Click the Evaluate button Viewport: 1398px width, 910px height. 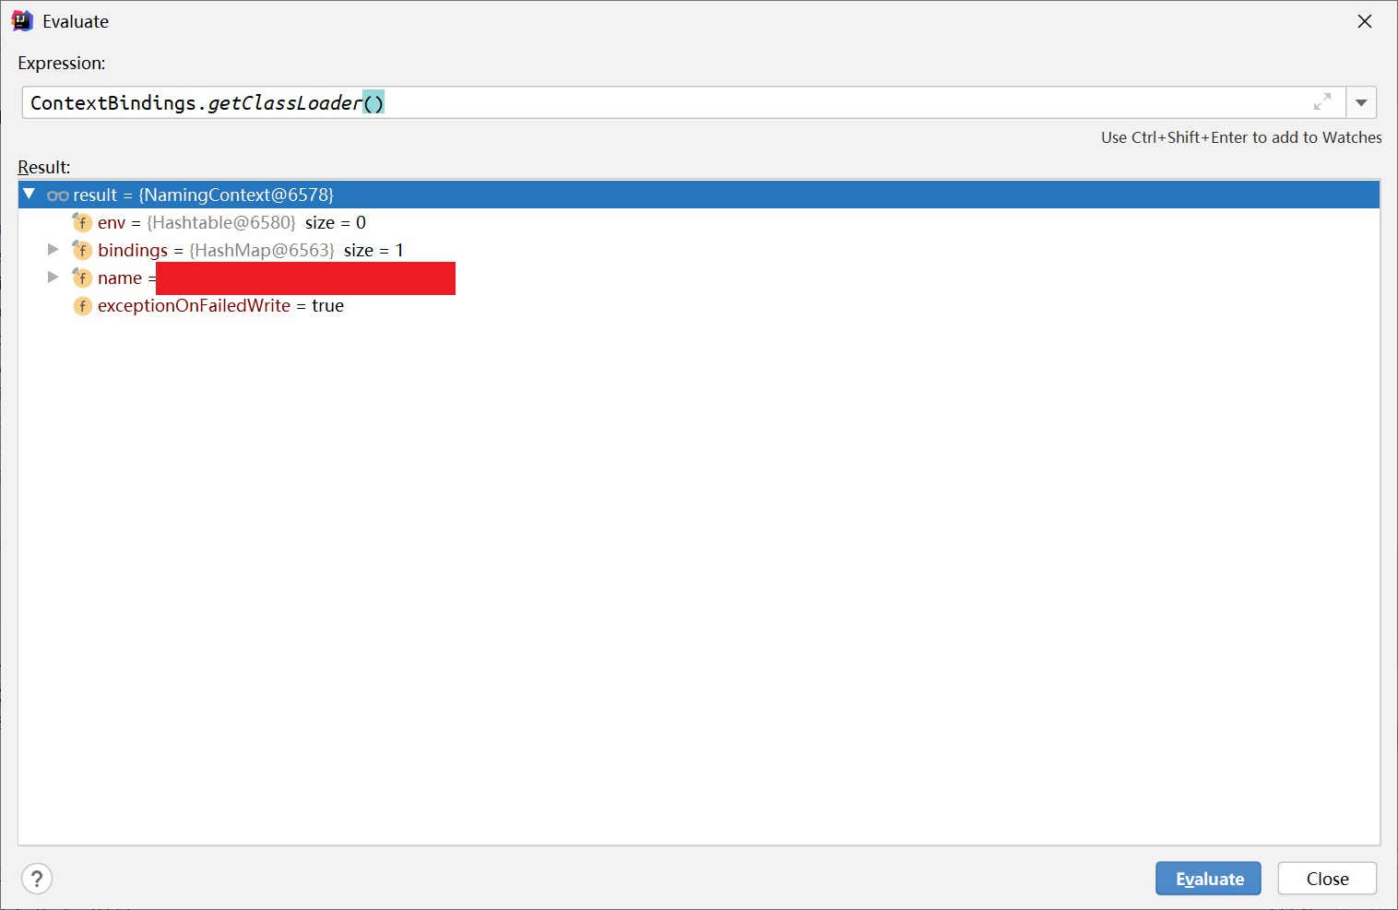[1208, 879]
